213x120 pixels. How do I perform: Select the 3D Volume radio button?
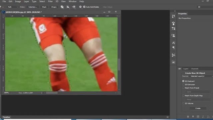(x=183, y=103)
